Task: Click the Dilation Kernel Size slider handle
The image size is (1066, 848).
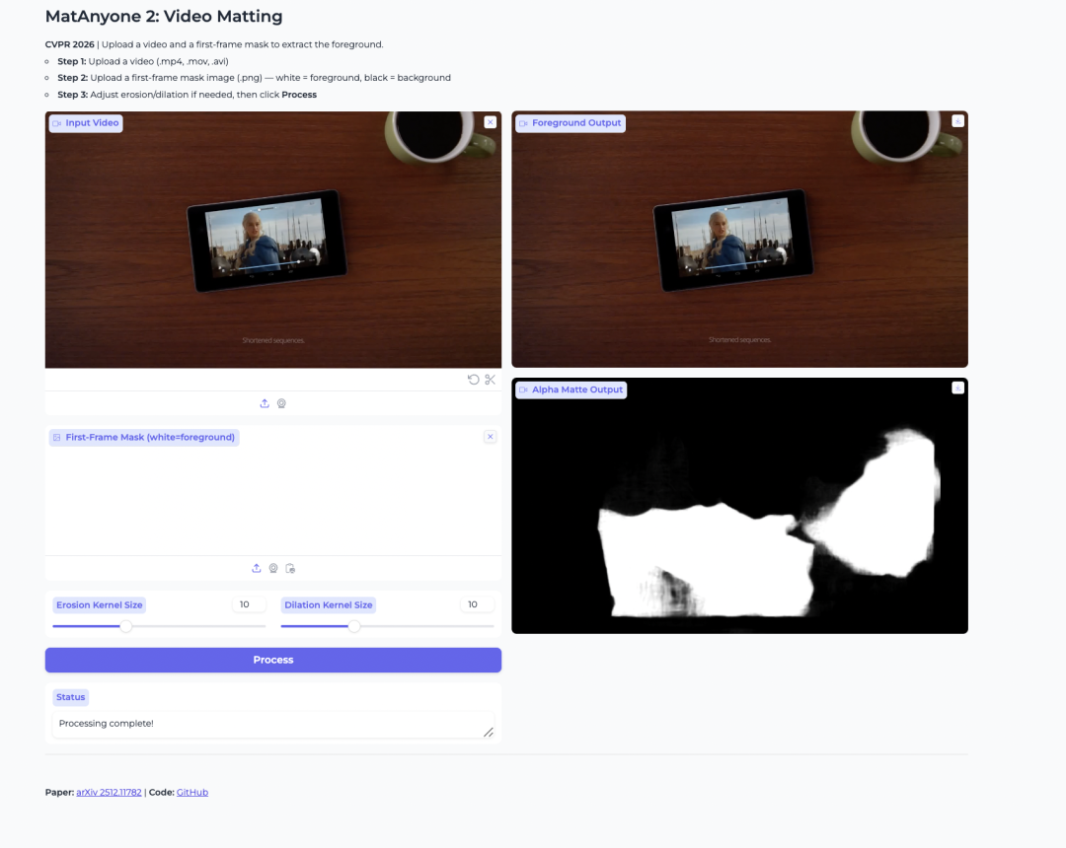Action: pyautogui.click(x=354, y=626)
